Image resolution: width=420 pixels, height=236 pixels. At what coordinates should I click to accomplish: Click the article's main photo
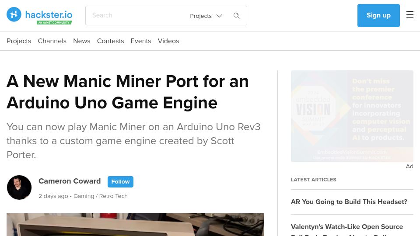135,225
